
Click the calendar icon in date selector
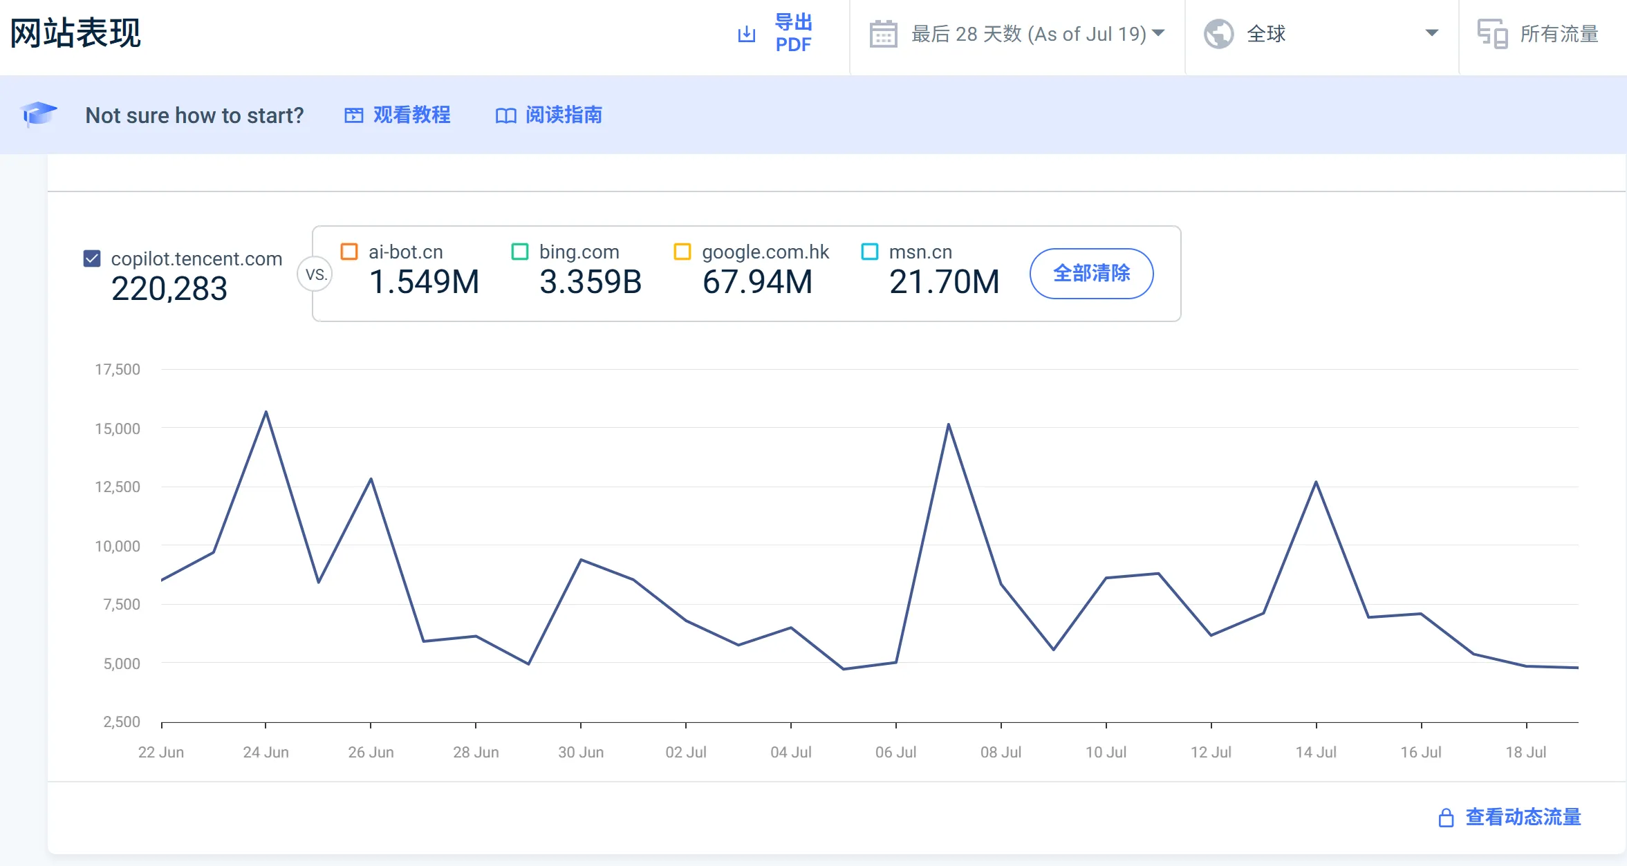883,34
